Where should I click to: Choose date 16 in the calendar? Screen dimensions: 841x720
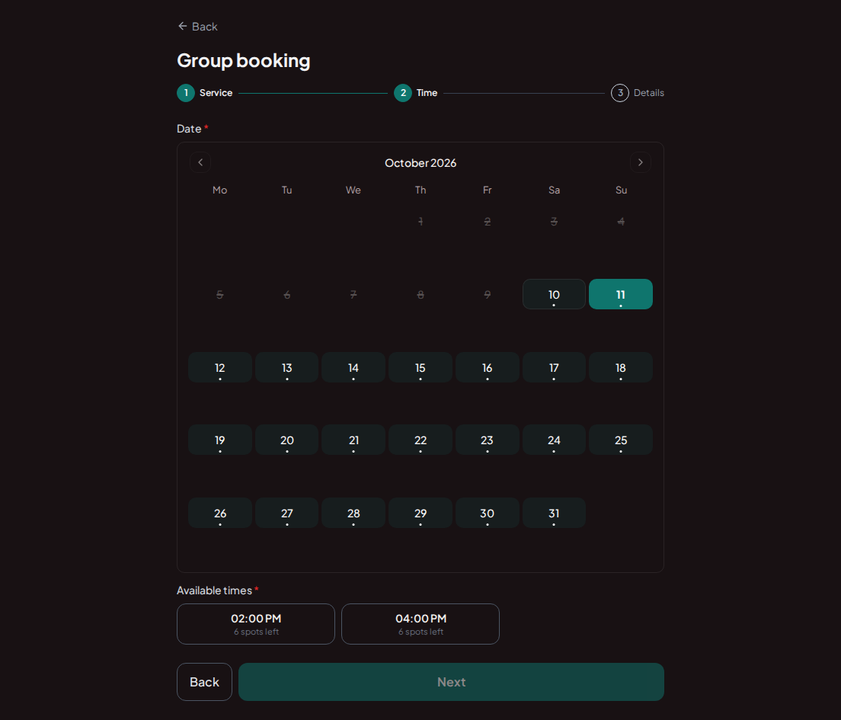click(x=487, y=367)
